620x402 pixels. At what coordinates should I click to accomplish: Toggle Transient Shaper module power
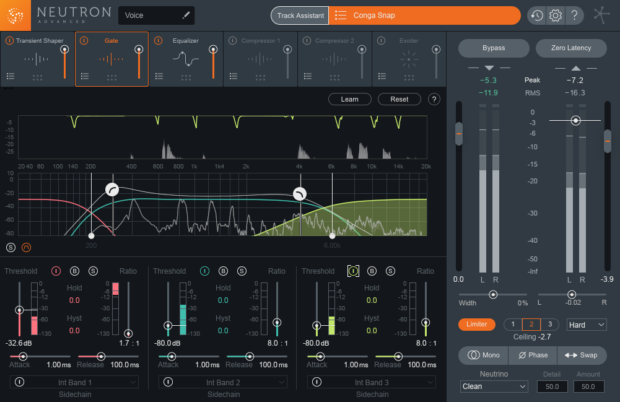click(x=9, y=41)
